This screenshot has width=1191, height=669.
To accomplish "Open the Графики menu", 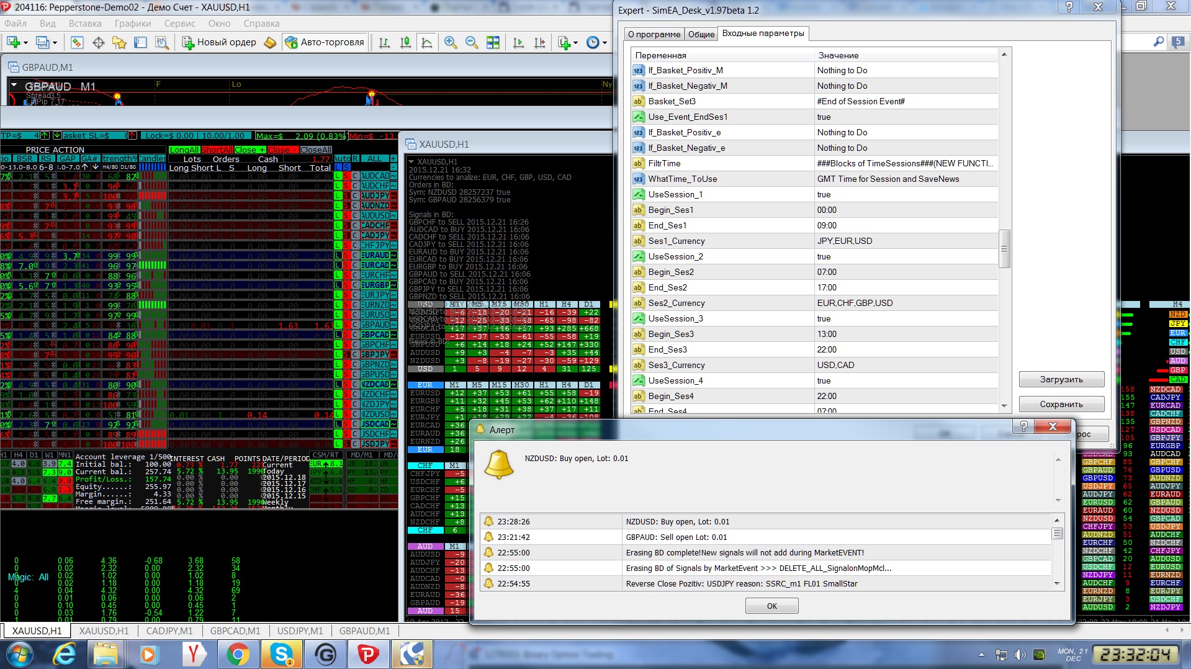I will click(133, 24).
